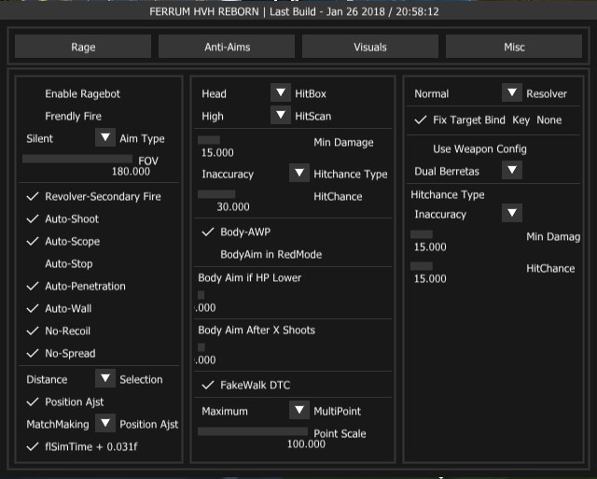Open the Rage tab
Screen dimensions: 597x479
tap(83, 47)
